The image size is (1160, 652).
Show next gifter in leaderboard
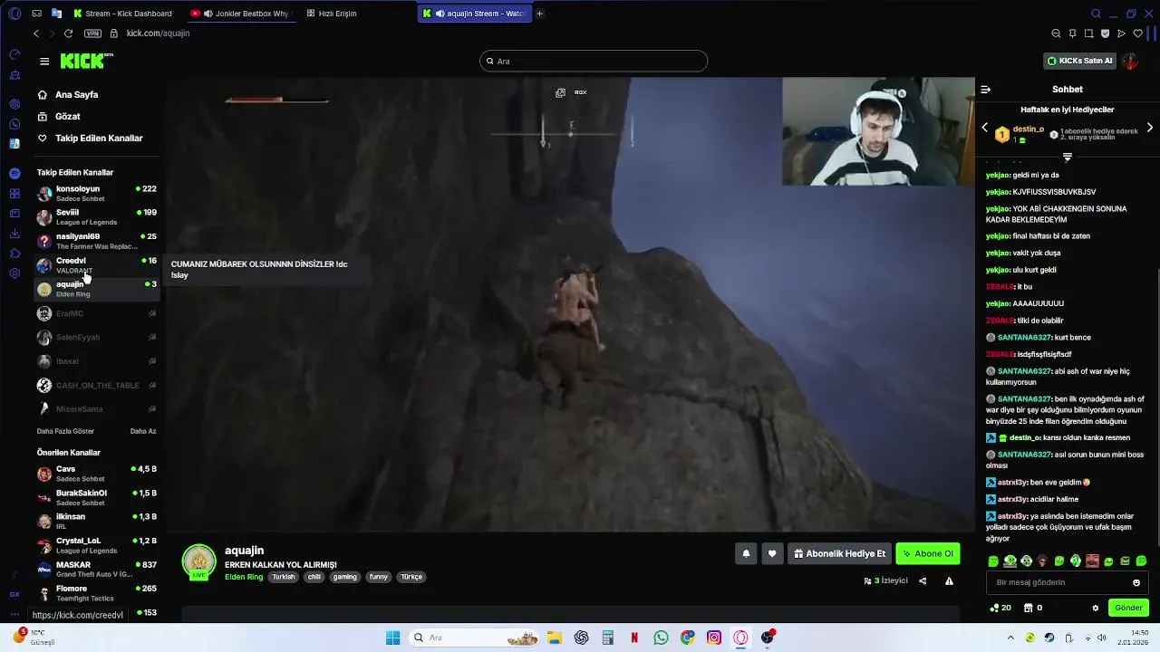pyautogui.click(x=1149, y=128)
